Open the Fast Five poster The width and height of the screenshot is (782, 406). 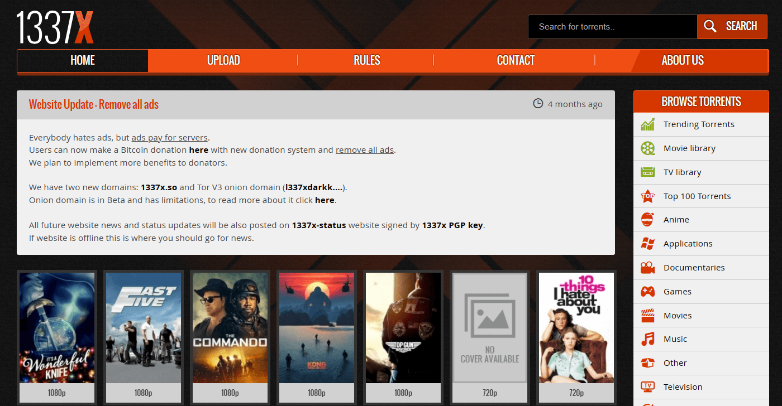(x=144, y=328)
